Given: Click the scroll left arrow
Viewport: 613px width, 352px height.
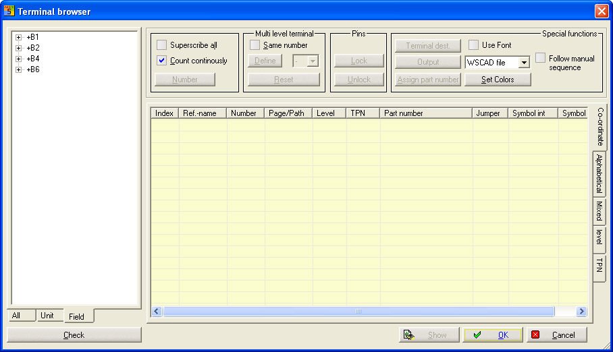Looking at the screenshot, I should click(157, 311).
